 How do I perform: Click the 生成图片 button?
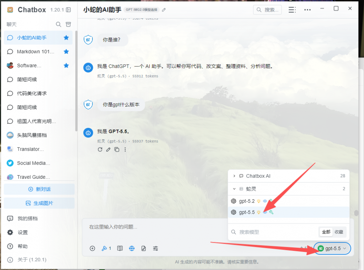(39, 203)
